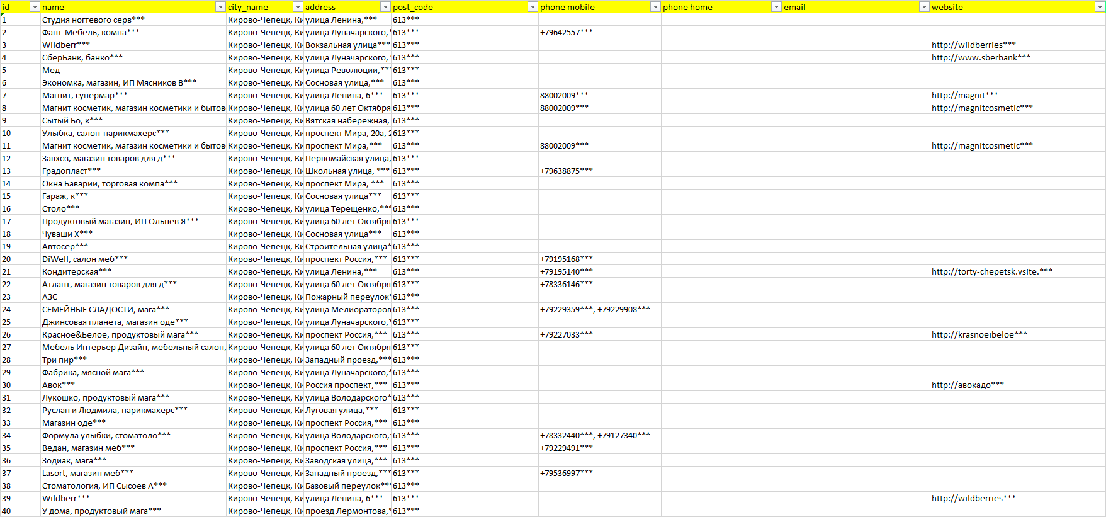Expand the phone home filter arrow

point(776,7)
